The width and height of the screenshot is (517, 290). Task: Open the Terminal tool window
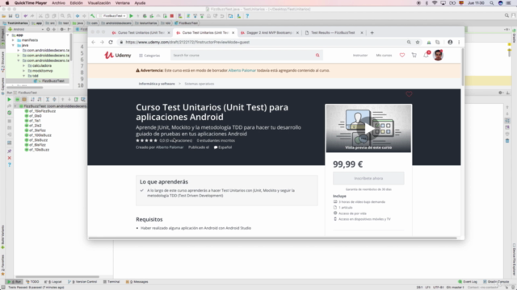tap(111, 282)
